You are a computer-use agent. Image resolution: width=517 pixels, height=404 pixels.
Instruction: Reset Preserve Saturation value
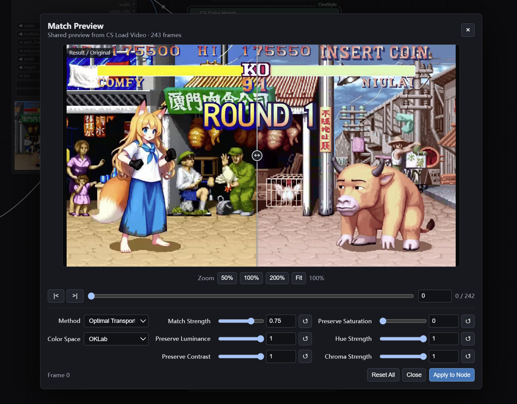[468, 321]
